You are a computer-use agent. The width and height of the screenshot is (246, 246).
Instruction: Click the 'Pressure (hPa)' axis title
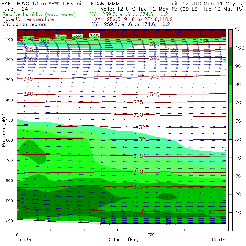click(x=3, y=130)
